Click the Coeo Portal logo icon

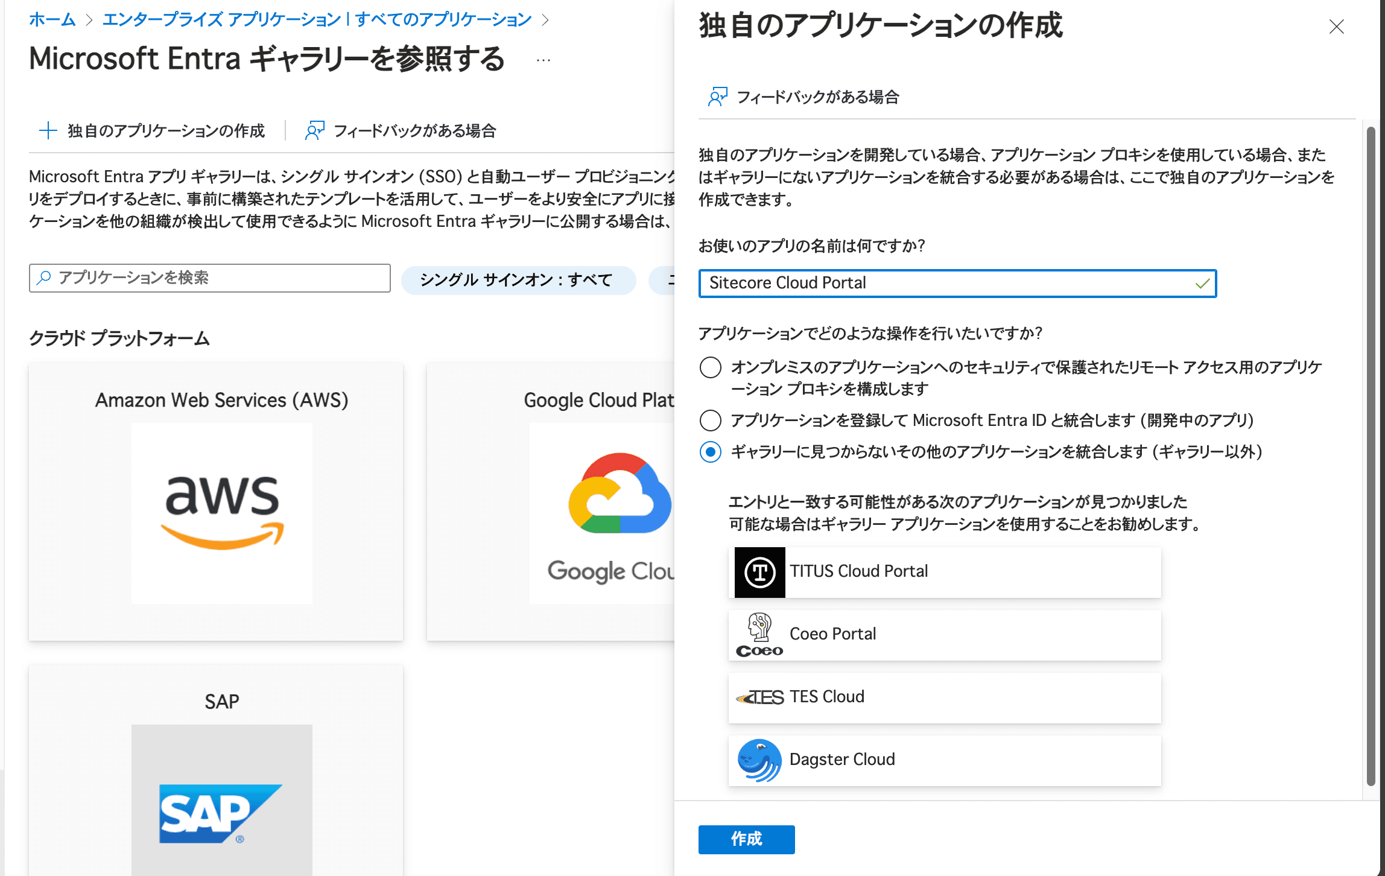[759, 635]
